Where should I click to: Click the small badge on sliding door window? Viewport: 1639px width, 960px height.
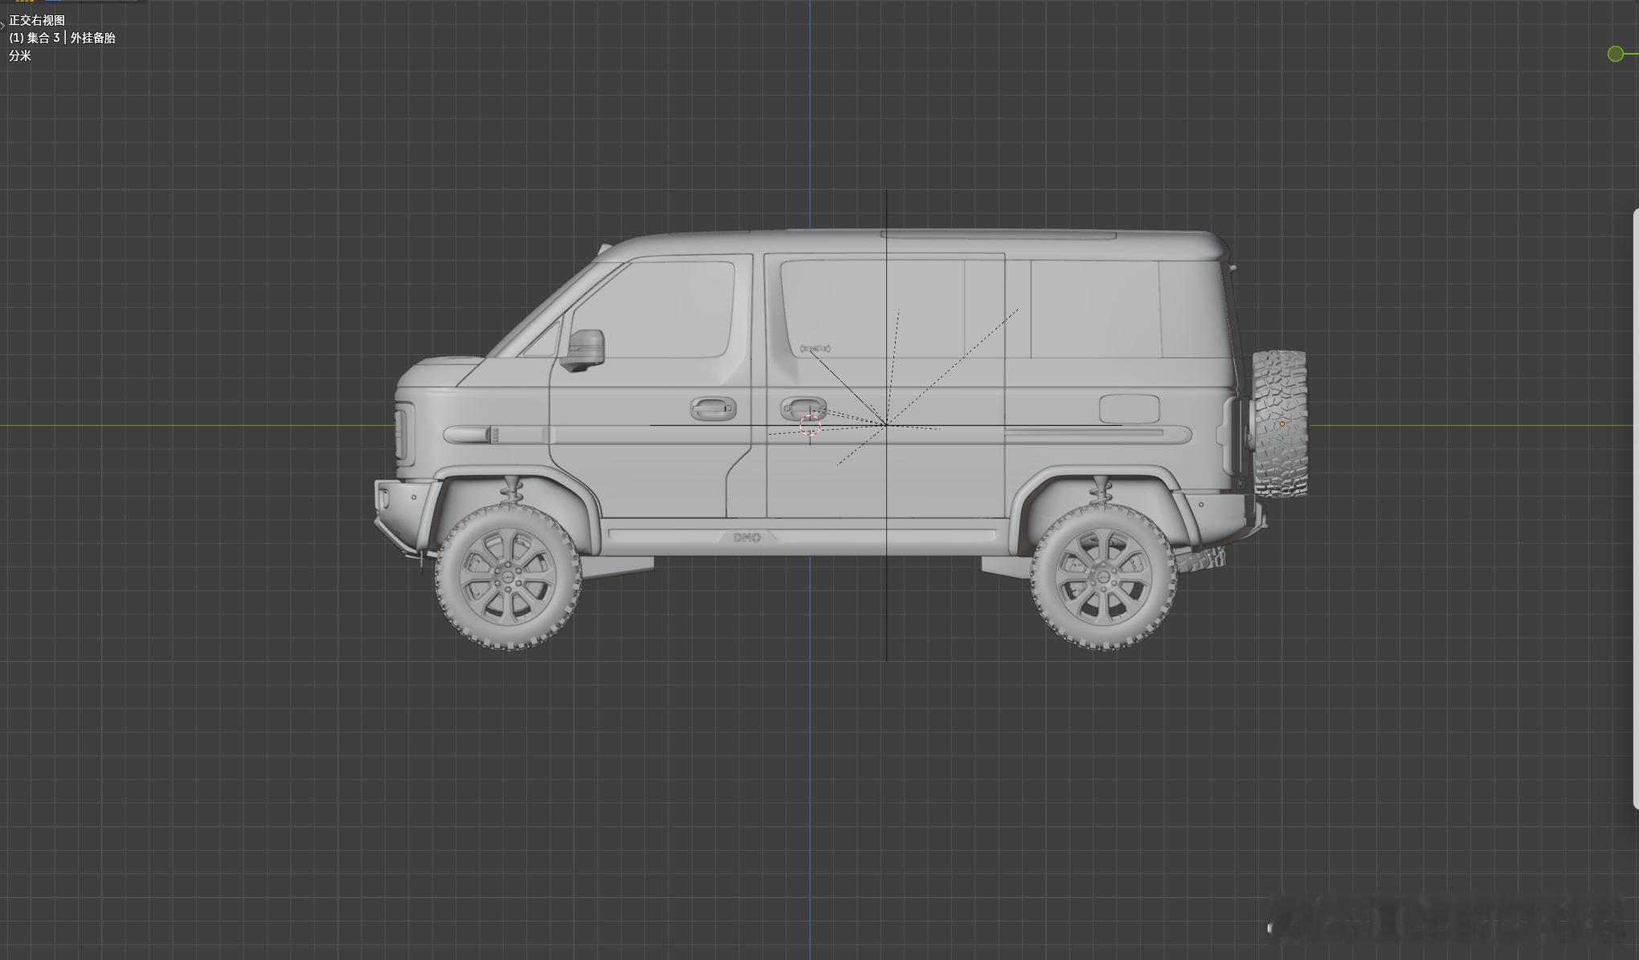click(815, 349)
